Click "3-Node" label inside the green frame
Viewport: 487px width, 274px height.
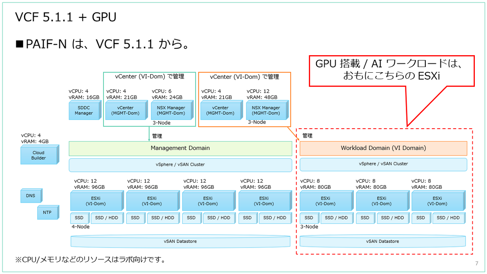coord(162,123)
